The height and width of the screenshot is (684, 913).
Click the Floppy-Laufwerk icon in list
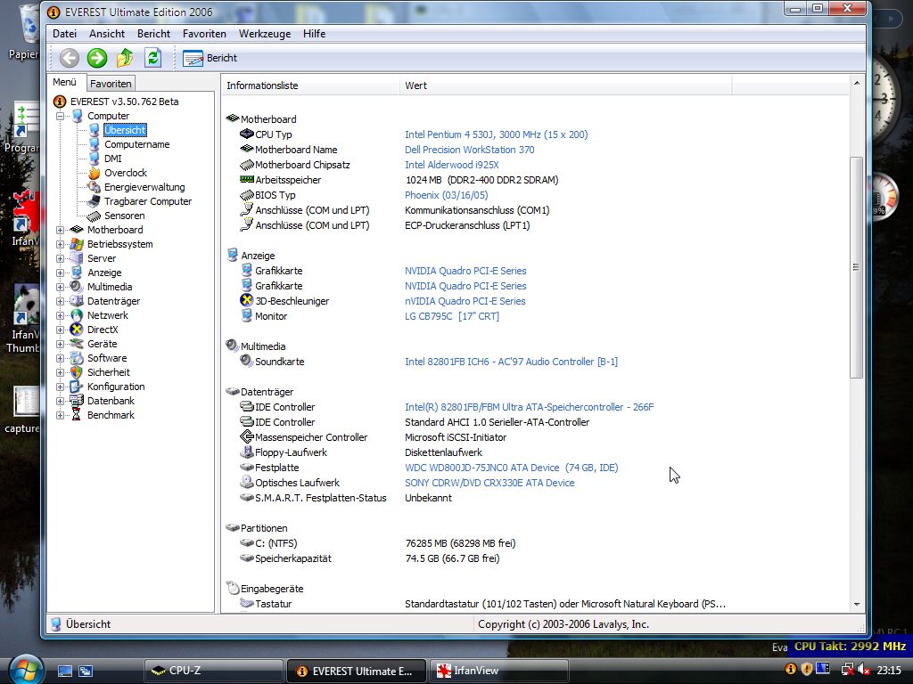(x=246, y=452)
